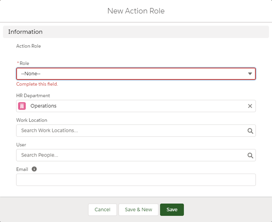Focus the Search Work Locations field
The width and height of the screenshot is (272, 222).
click(131, 130)
